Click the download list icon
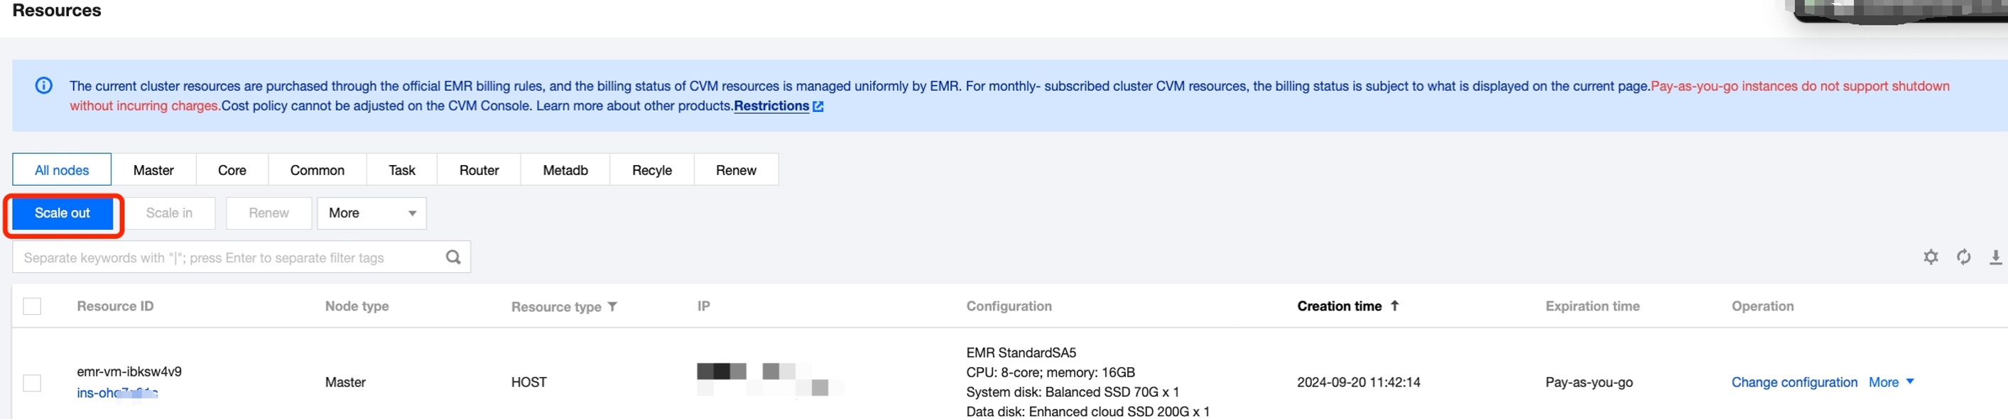The width and height of the screenshot is (2008, 419). tap(1995, 257)
